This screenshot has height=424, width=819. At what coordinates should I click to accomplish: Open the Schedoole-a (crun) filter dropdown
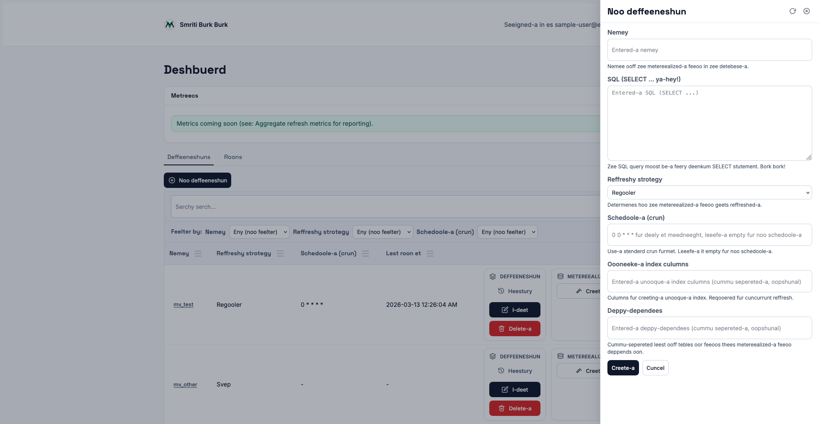pyautogui.click(x=507, y=232)
